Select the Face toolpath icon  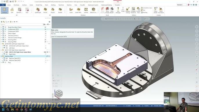coord(27,10)
